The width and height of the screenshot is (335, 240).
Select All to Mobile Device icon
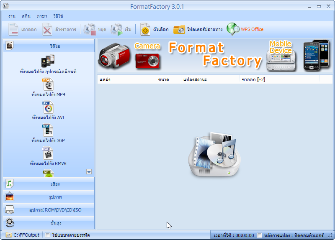[x=48, y=61]
